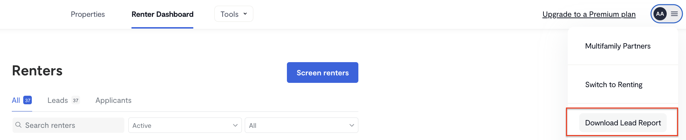Go to the Properties tab
Screen dimensions: 686x140
(x=88, y=14)
